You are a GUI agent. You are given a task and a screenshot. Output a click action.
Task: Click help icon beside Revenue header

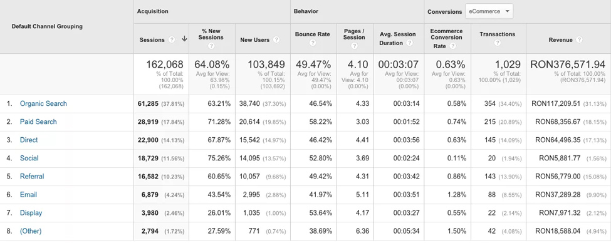(579, 39)
